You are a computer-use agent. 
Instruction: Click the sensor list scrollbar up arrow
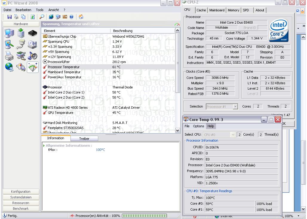[x=177, y=30]
